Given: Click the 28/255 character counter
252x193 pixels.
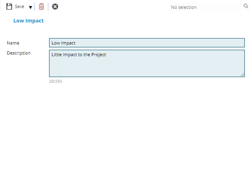Looking at the screenshot, I should click(55, 81).
